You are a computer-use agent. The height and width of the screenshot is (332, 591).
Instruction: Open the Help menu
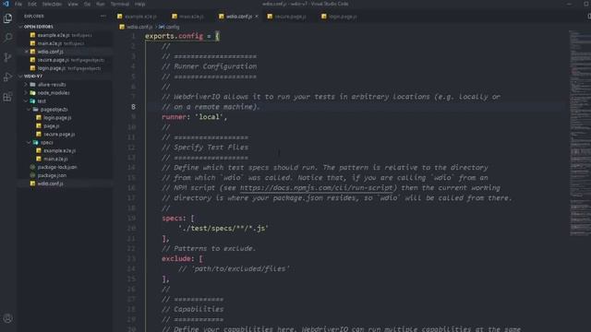pyautogui.click(x=139, y=4)
